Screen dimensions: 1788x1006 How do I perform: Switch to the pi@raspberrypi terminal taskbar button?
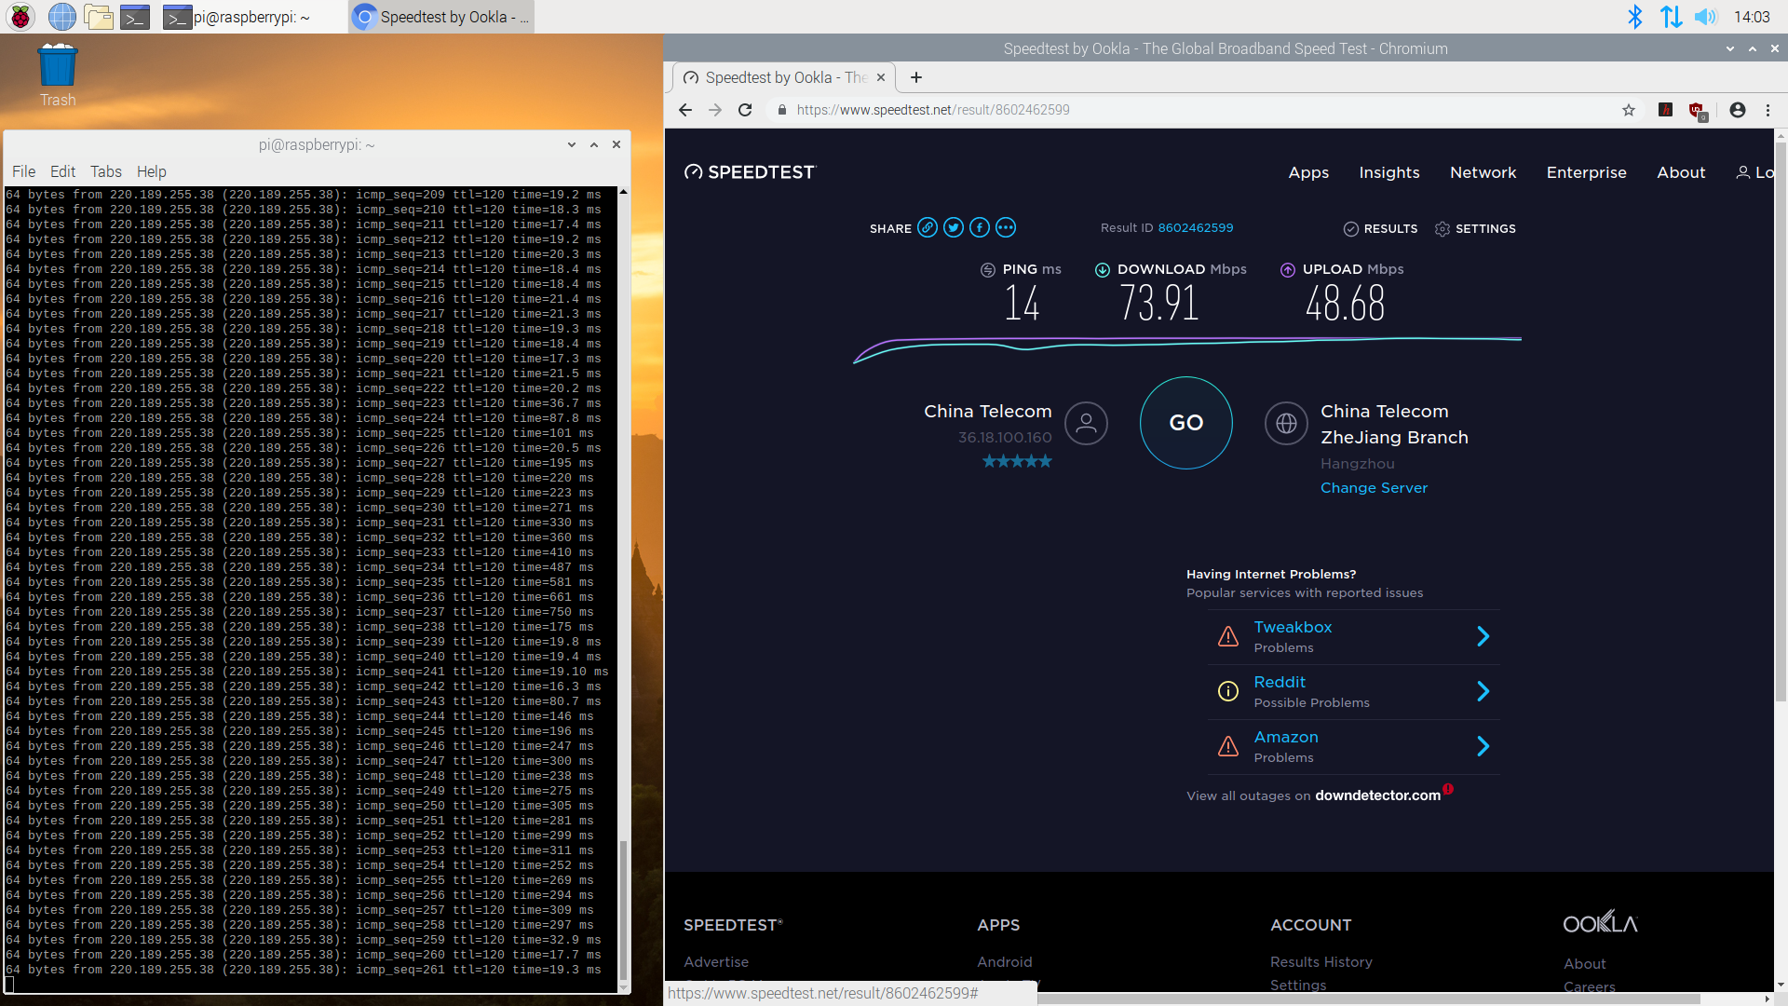click(251, 17)
